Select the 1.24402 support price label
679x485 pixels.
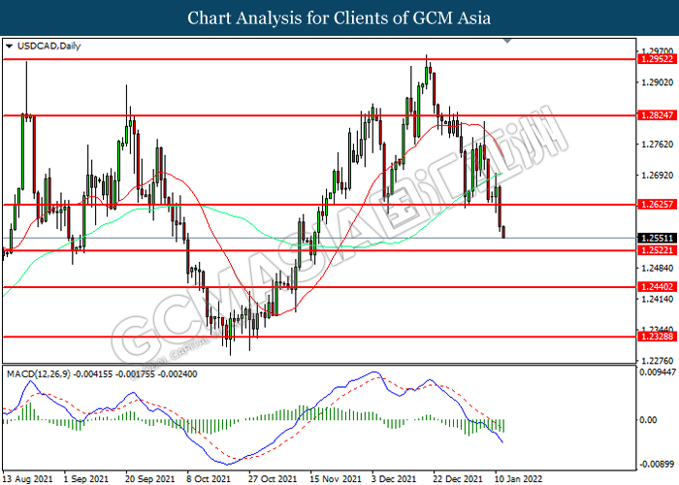657,287
